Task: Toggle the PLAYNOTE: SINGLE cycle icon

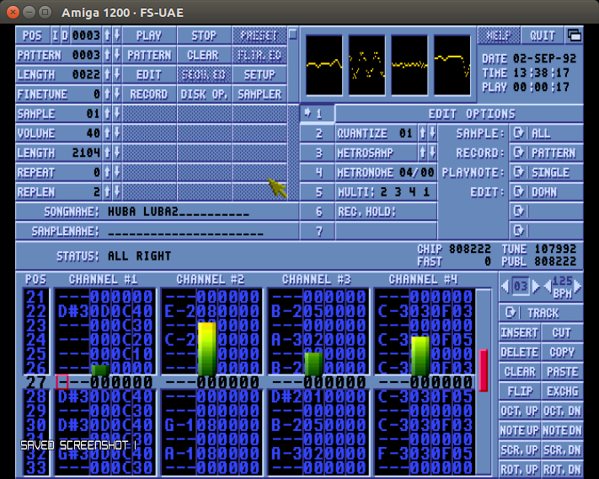Action: pyautogui.click(x=519, y=172)
